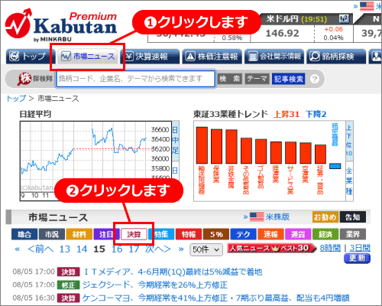The height and width of the screenshot is (306, 382).
Task: Go to page 16
Action: [117, 249]
